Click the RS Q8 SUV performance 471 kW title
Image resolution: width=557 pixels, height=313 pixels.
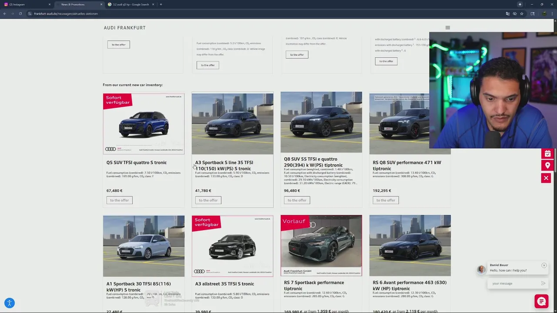[407, 166]
